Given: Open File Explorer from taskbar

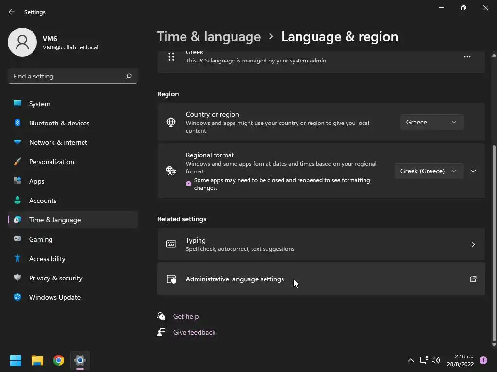Looking at the screenshot, I should (37, 360).
